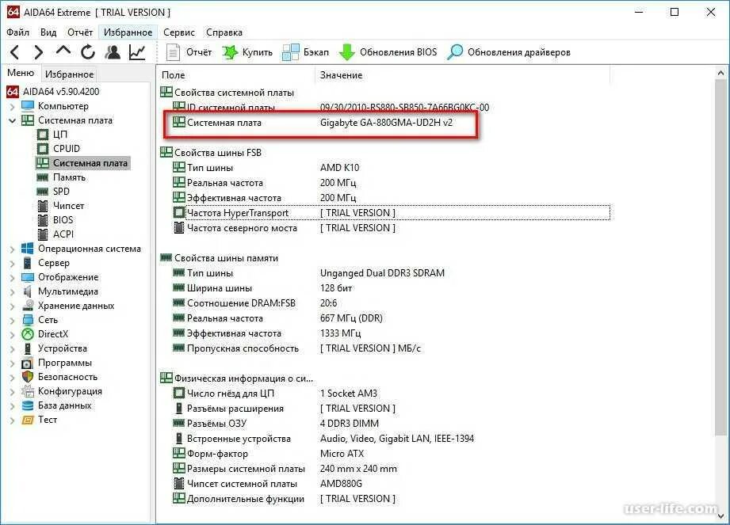Screen dimensions: 730x525
Task: Select Чипсет in the sidebar tree
Action: pyautogui.click(x=68, y=206)
